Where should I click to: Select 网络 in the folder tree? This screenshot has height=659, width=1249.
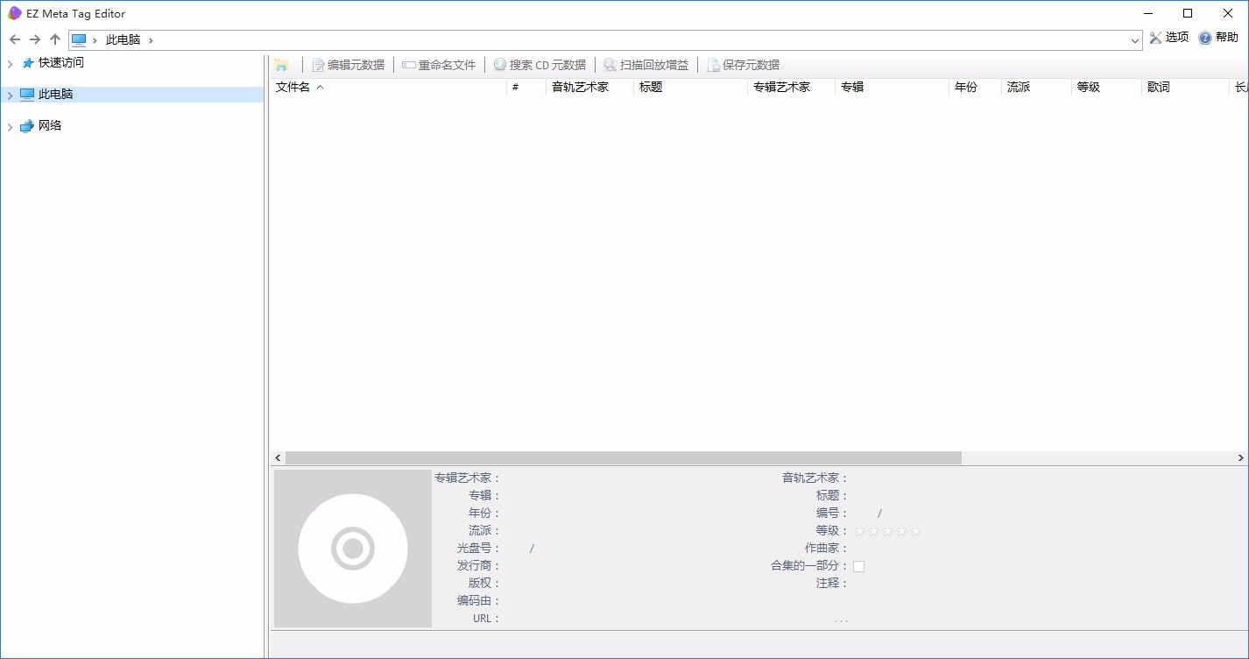click(50, 126)
